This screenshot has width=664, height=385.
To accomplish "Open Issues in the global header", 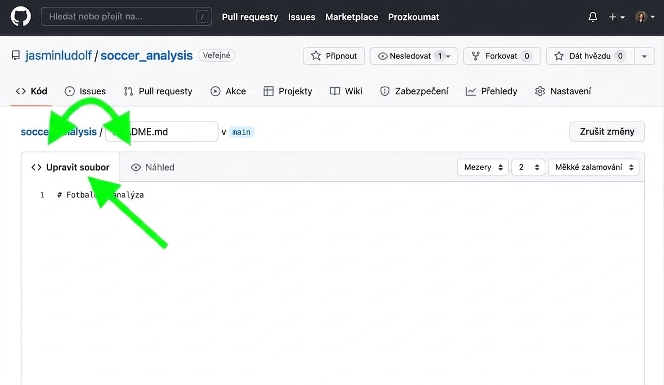I will tap(302, 17).
